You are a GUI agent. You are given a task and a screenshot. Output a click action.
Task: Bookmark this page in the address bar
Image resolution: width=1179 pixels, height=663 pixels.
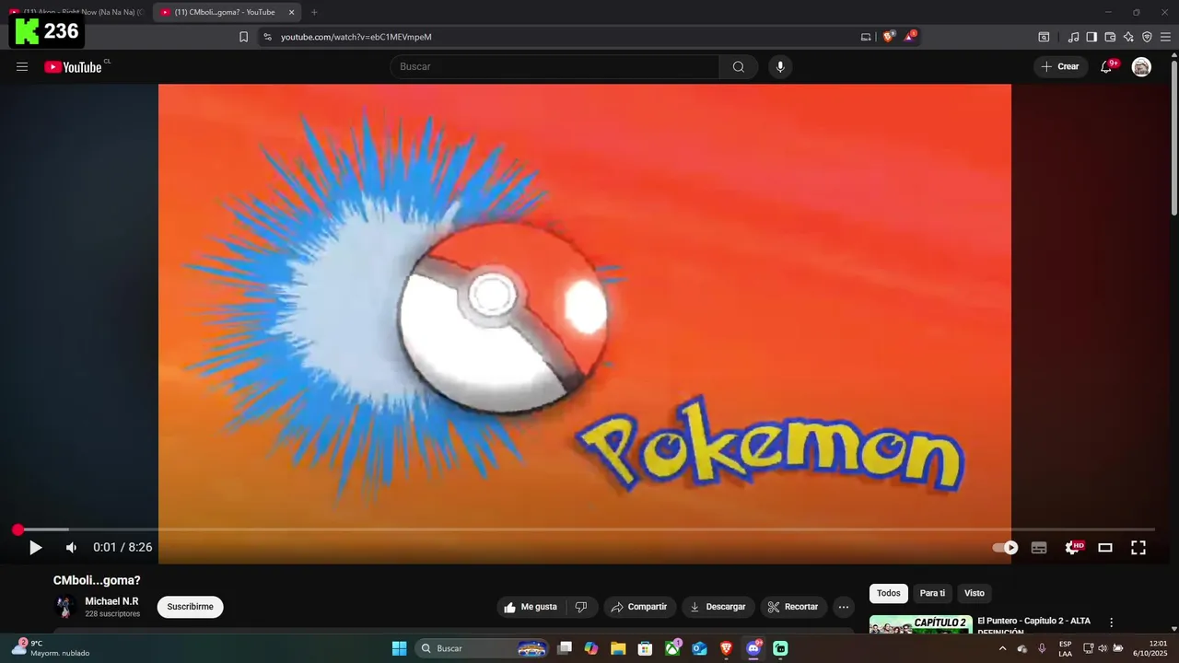(243, 37)
